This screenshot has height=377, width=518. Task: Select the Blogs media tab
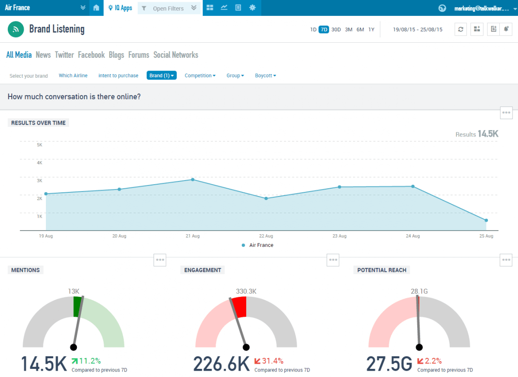pos(116,55)
